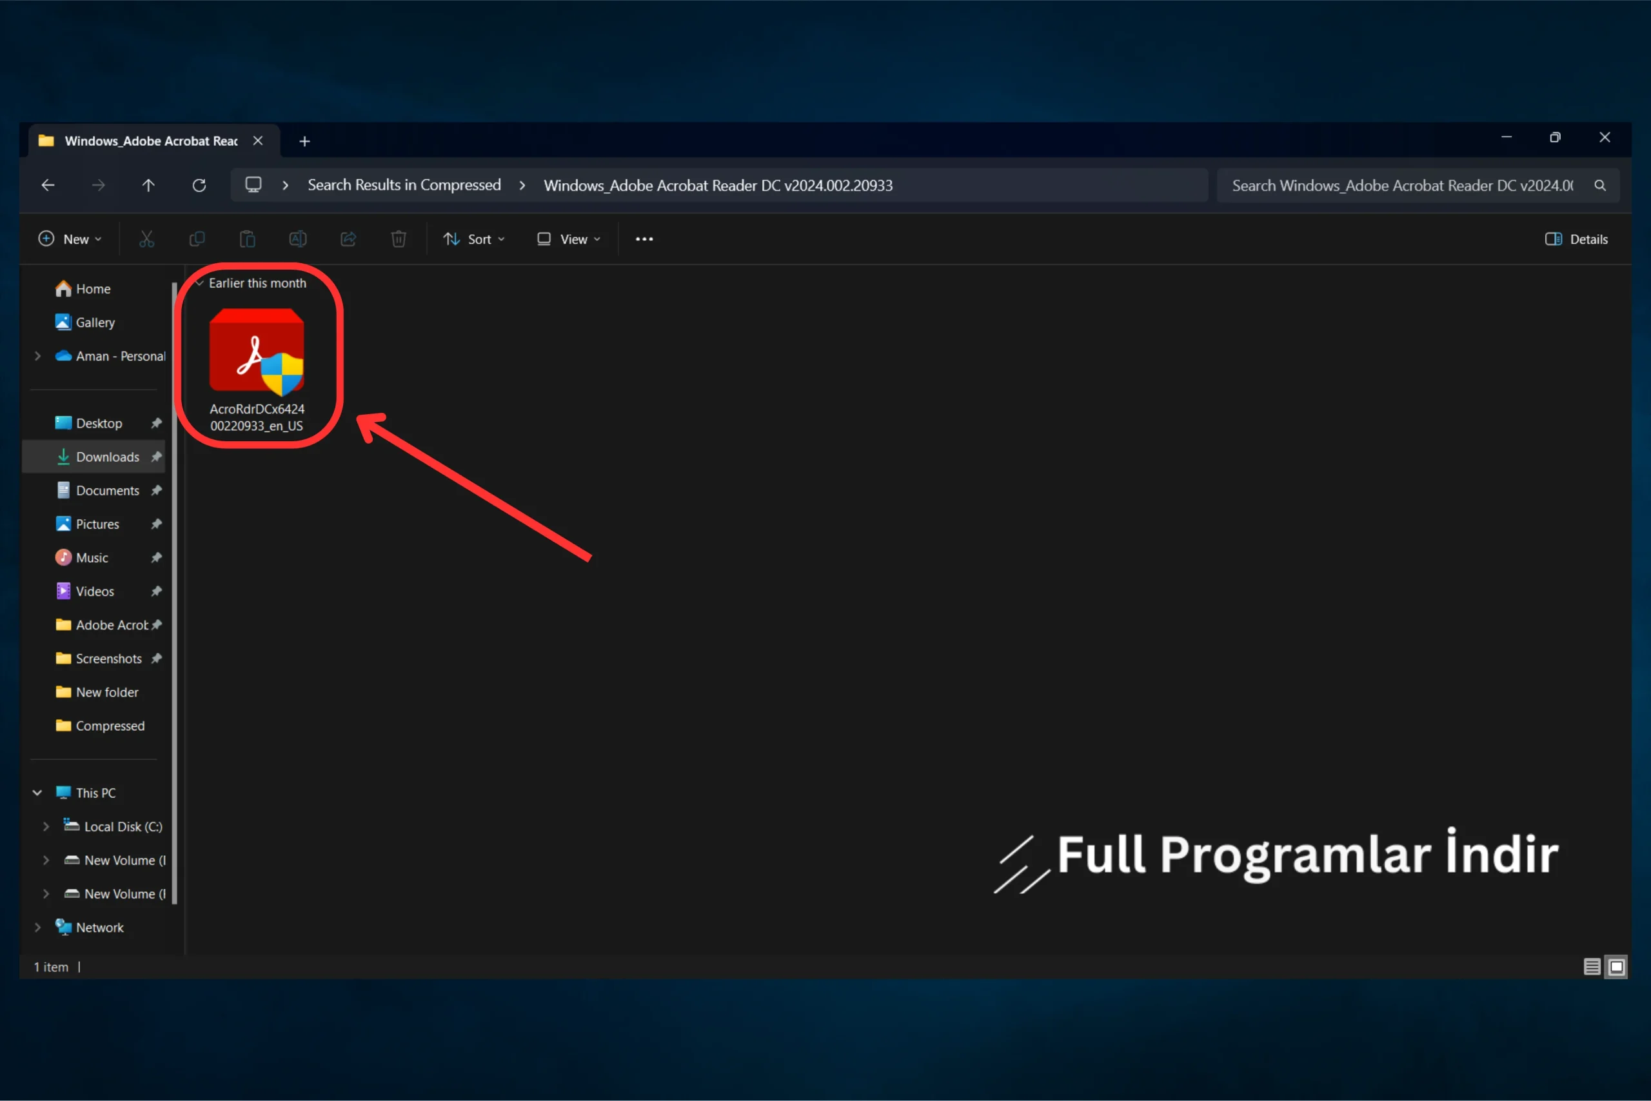Close the Windows_Adobe Acrobat Reader tab
The image size is (1651, 1101).
[259, 141]
